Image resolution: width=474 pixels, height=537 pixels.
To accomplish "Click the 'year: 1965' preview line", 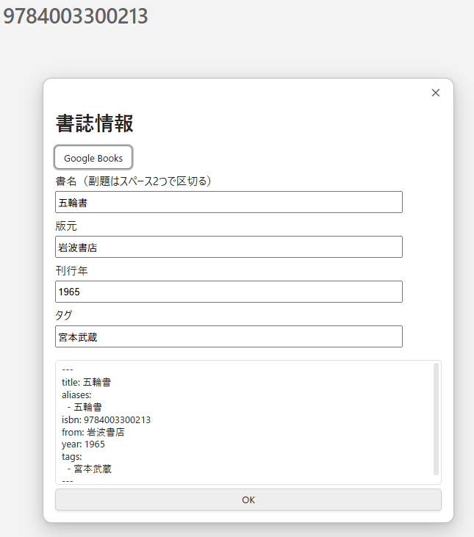I will click(83, 444).
